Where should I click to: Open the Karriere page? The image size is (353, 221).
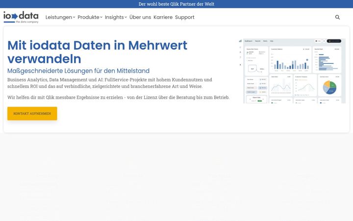click(163, 17)
